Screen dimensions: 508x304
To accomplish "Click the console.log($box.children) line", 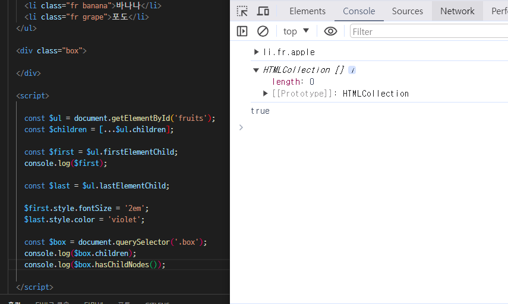I will pos(80,253).
